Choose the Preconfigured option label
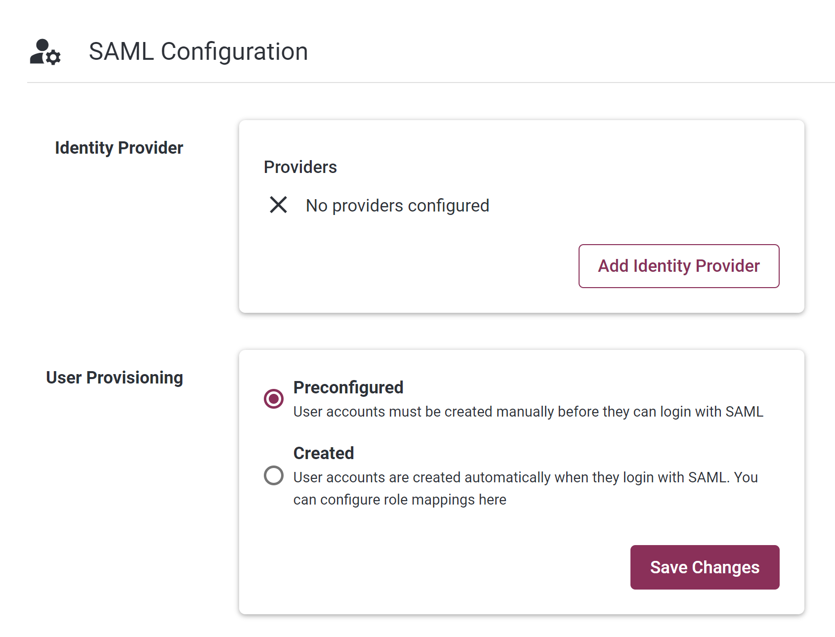This screenshot has height=637, width=835. (348, 387)
